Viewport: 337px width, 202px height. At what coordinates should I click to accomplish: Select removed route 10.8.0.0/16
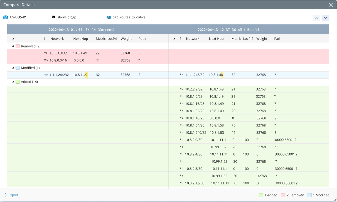coord(58,60)
